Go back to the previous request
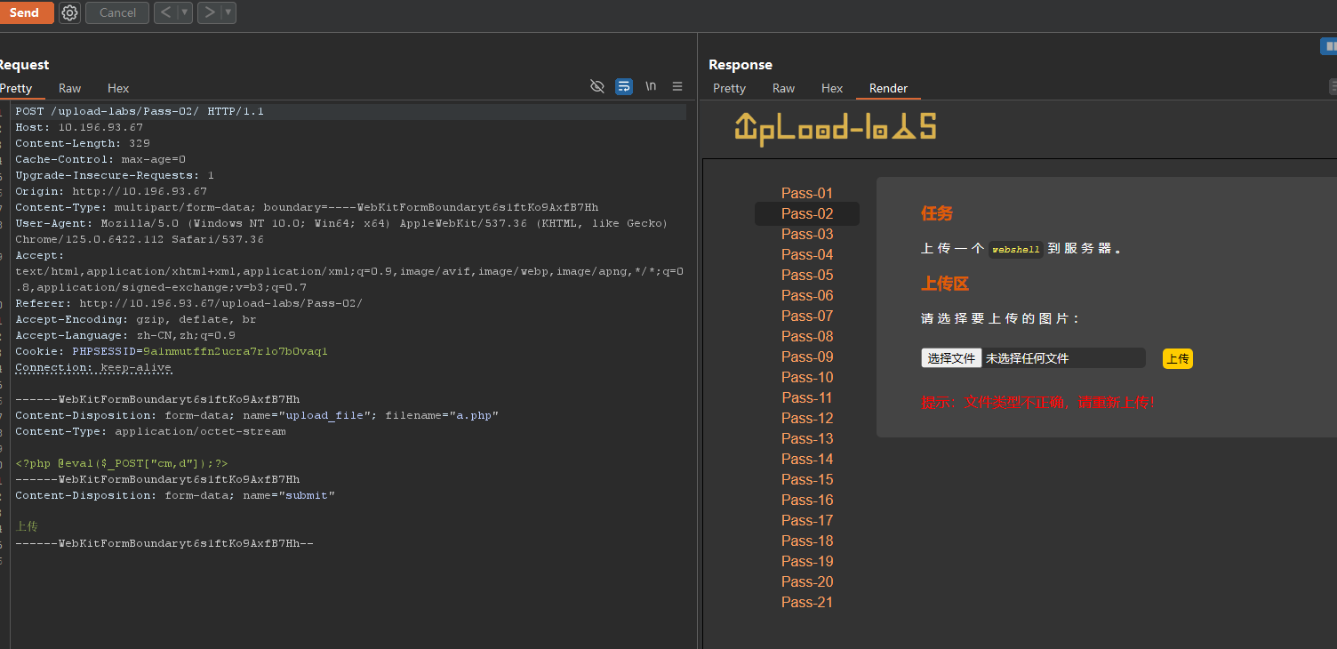 pyautogui.click(x=165, y=12)
